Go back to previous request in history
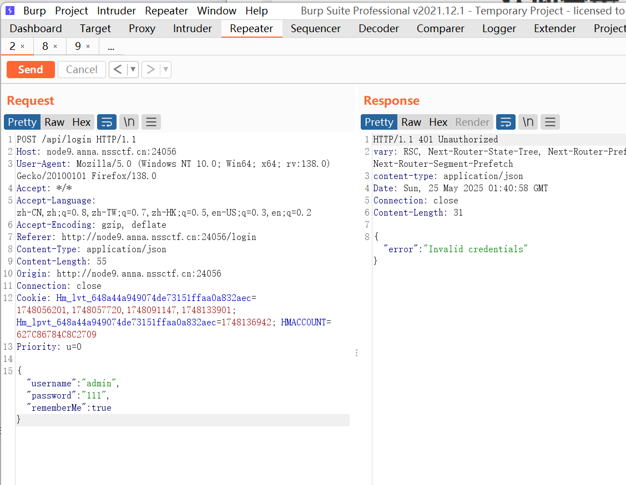626x485 pixels. (117, 69)
